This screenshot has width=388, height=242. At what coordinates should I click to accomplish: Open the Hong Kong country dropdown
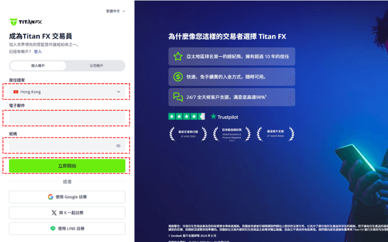coord(67,91)
